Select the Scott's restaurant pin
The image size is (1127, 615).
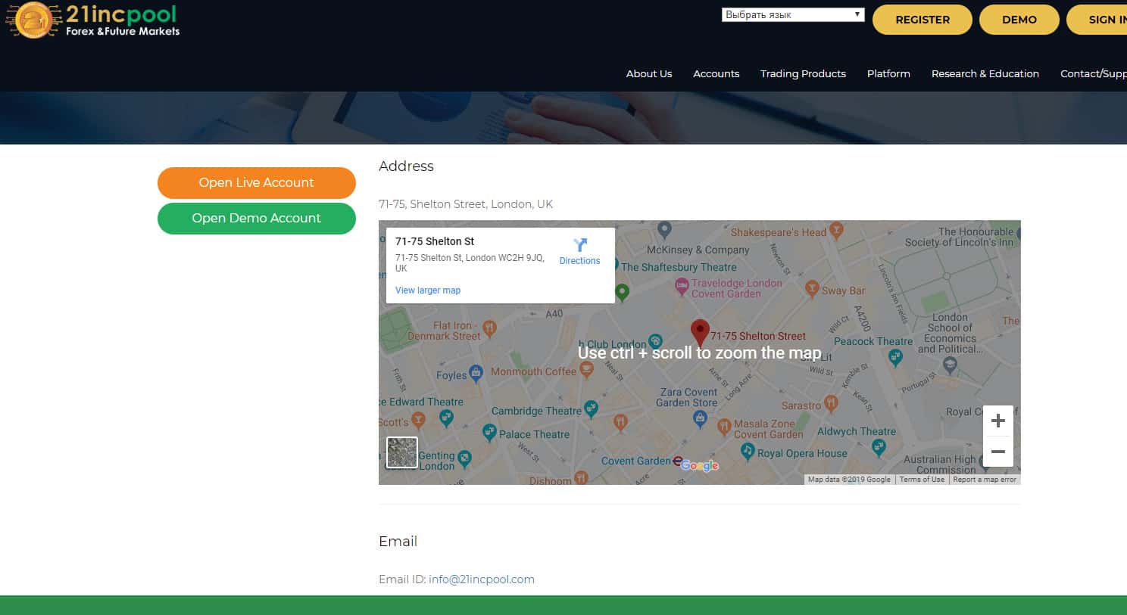(x=419, y=421)
